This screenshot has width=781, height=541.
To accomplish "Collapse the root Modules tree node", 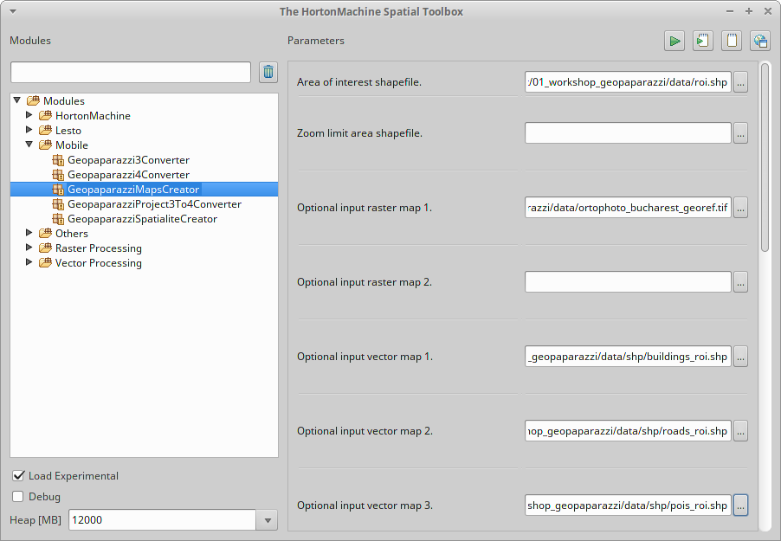I will tap(17, 100).
